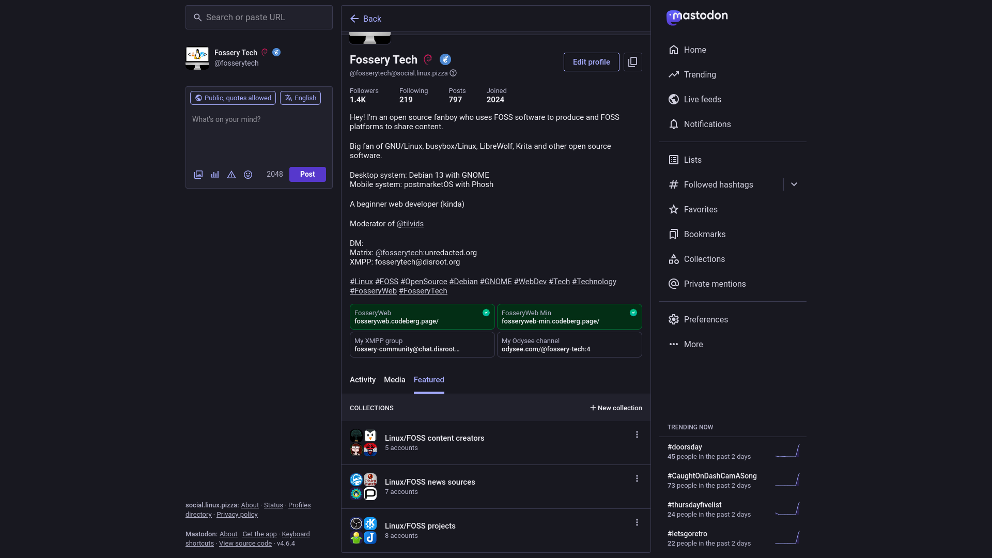The height and width of the screenshot is (558, 992).
Task: Open the fosseryweb.codeberg.page link
Action: coord(396,321)
